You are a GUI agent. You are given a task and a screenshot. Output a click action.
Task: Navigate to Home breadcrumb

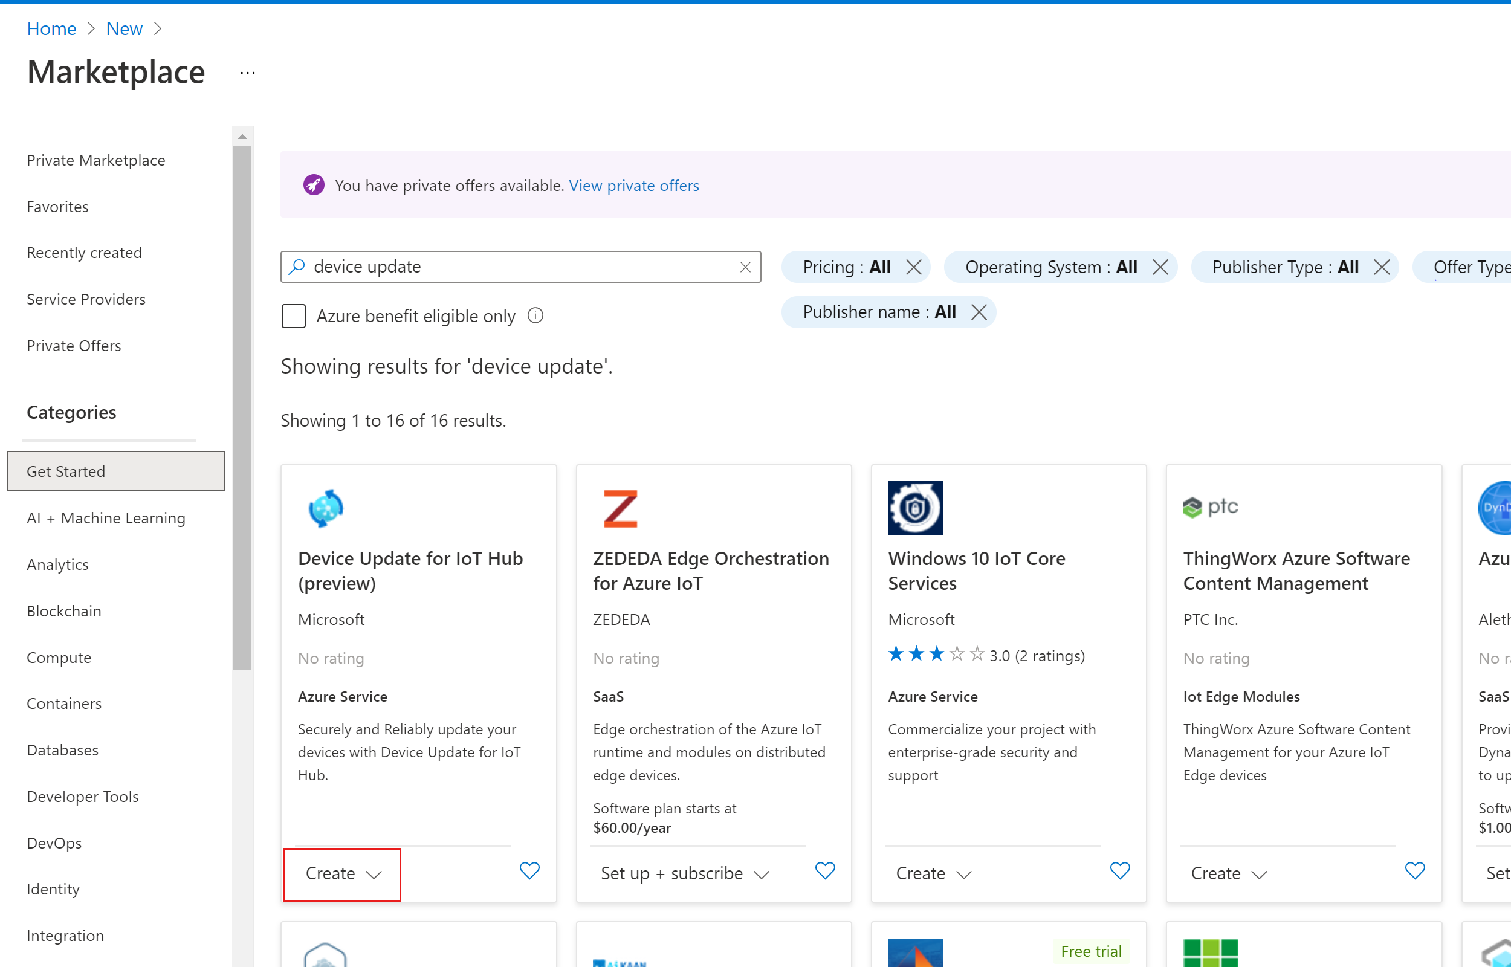[51, 28]
